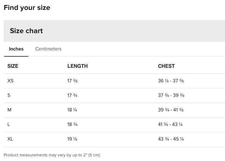This screenshot has width=225, height=161.
Task: Select the L size row label
Action: click(x=9, y=124)
